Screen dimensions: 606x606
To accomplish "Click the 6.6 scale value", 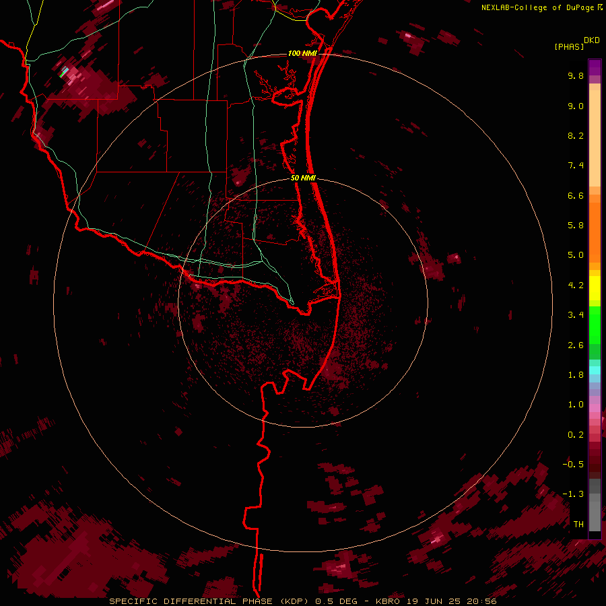I will (576, 195).
